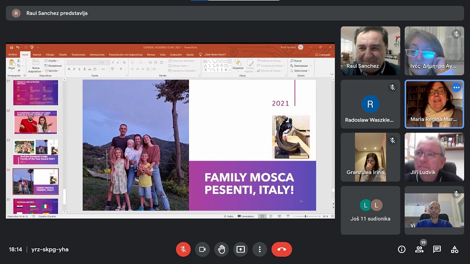Click the present screen icon
This screenshot has height=264, width=470.
point(240,249)
